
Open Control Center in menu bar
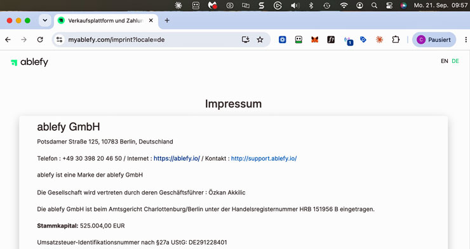pos(389,5)
